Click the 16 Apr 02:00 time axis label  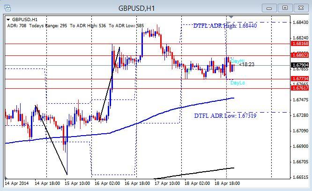pyautogui.click(x=107, y=183)
